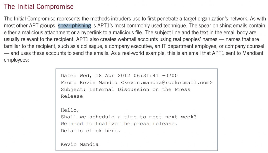Click the word "Release" under the subject line

[72, 96]
